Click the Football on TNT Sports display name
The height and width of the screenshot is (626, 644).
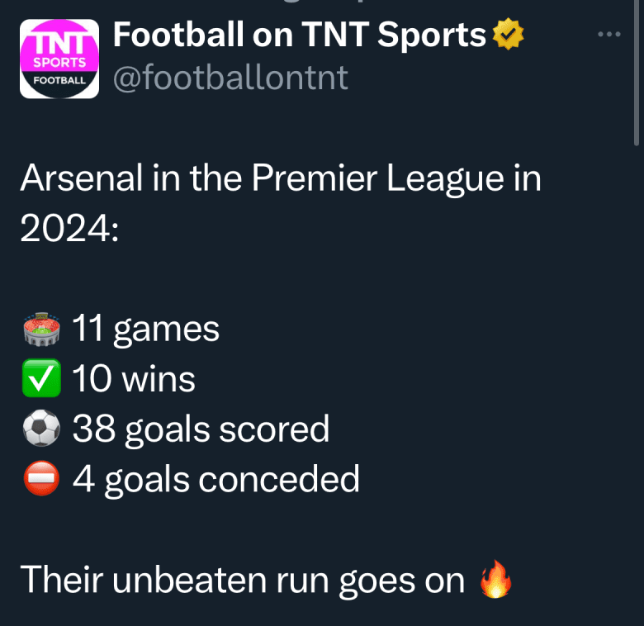(x=299, y=35)
